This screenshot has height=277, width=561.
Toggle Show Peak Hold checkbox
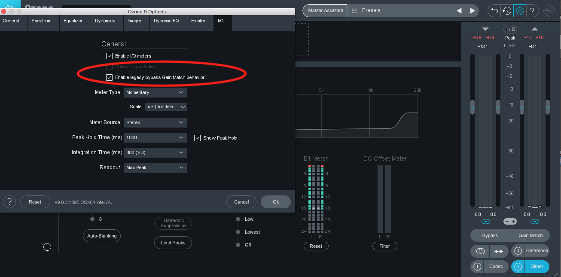pos(198,138)
